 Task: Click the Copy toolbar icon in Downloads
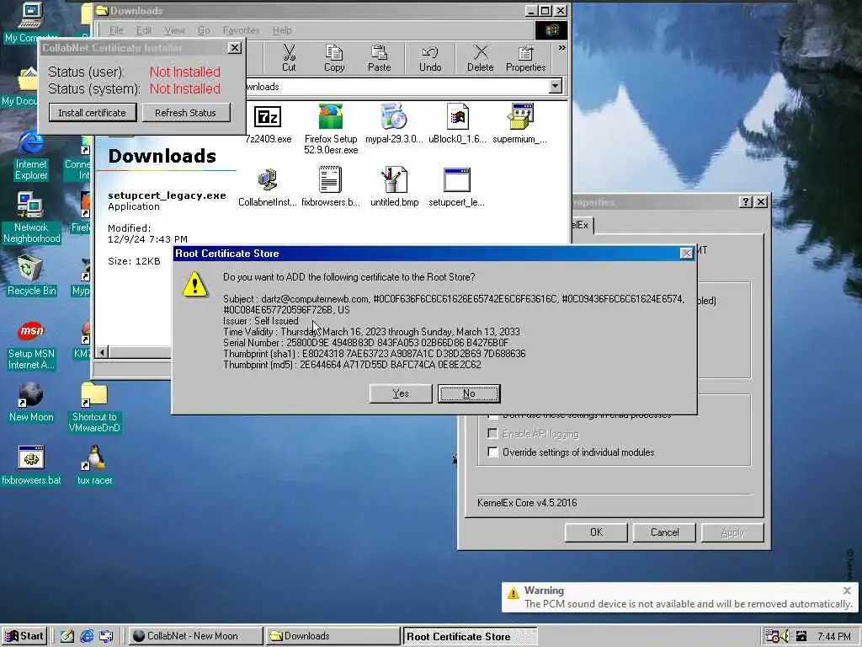[x=333, y=58]
